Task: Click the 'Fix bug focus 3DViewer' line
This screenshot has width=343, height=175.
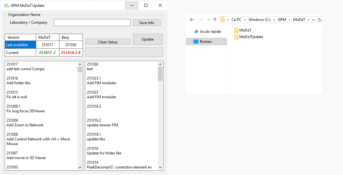Action: click(x=26, y=111)
